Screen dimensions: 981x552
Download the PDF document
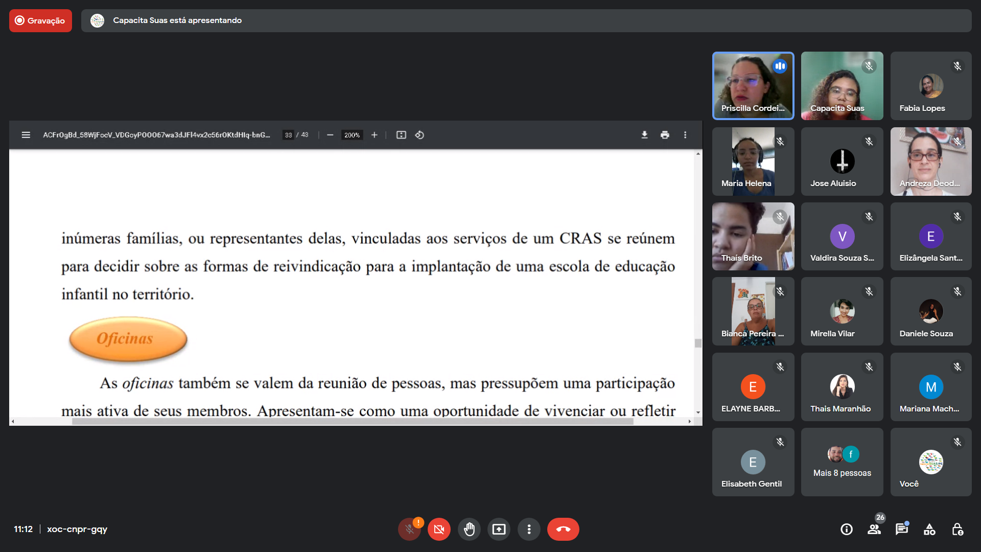click(x=644, y=135)
